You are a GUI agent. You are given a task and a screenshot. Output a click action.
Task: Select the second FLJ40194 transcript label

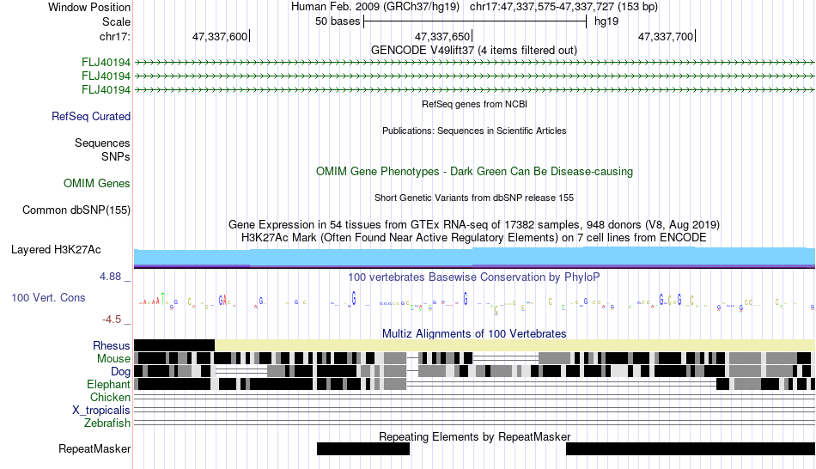[x=106, y=76]
